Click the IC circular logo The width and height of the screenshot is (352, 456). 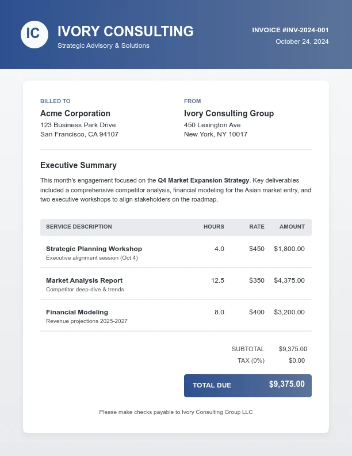click(x=34, y=34)
